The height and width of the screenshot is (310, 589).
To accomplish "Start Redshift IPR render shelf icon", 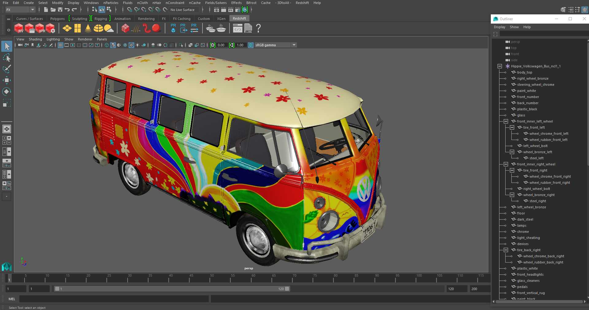I will coord(40,28).
